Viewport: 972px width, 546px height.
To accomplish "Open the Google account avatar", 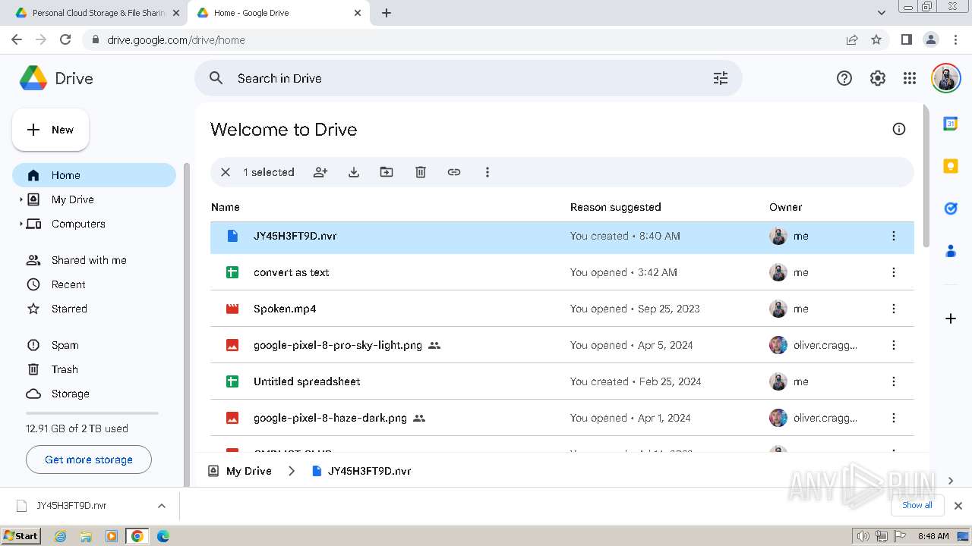I will coord(946,78).
